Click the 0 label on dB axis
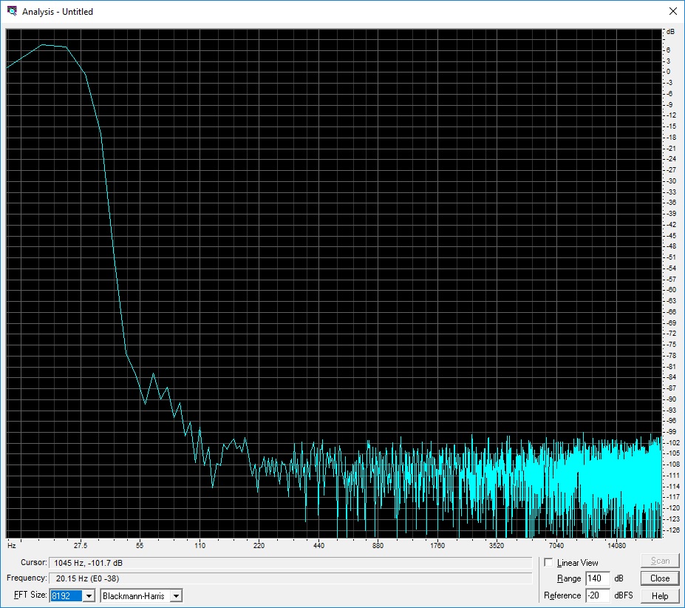 (x=669, y=72)
